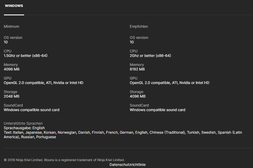This screenshot has width=253, height=168.
Task: Click the 1.5Ghz or better CPU value
Action: coord(26,56)
